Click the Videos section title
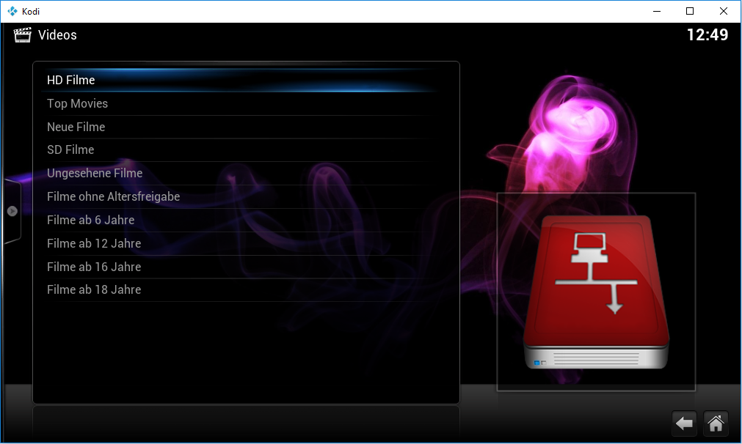 click(x=57, y=35)
